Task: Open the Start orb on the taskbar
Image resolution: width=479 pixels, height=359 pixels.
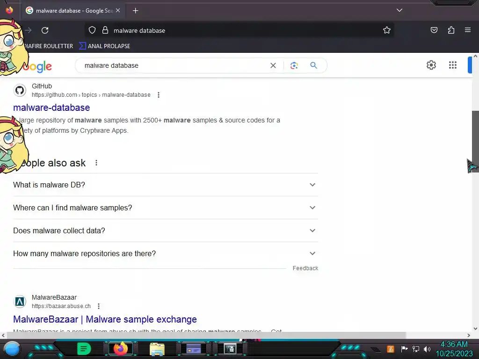Action: click(12, 349)
